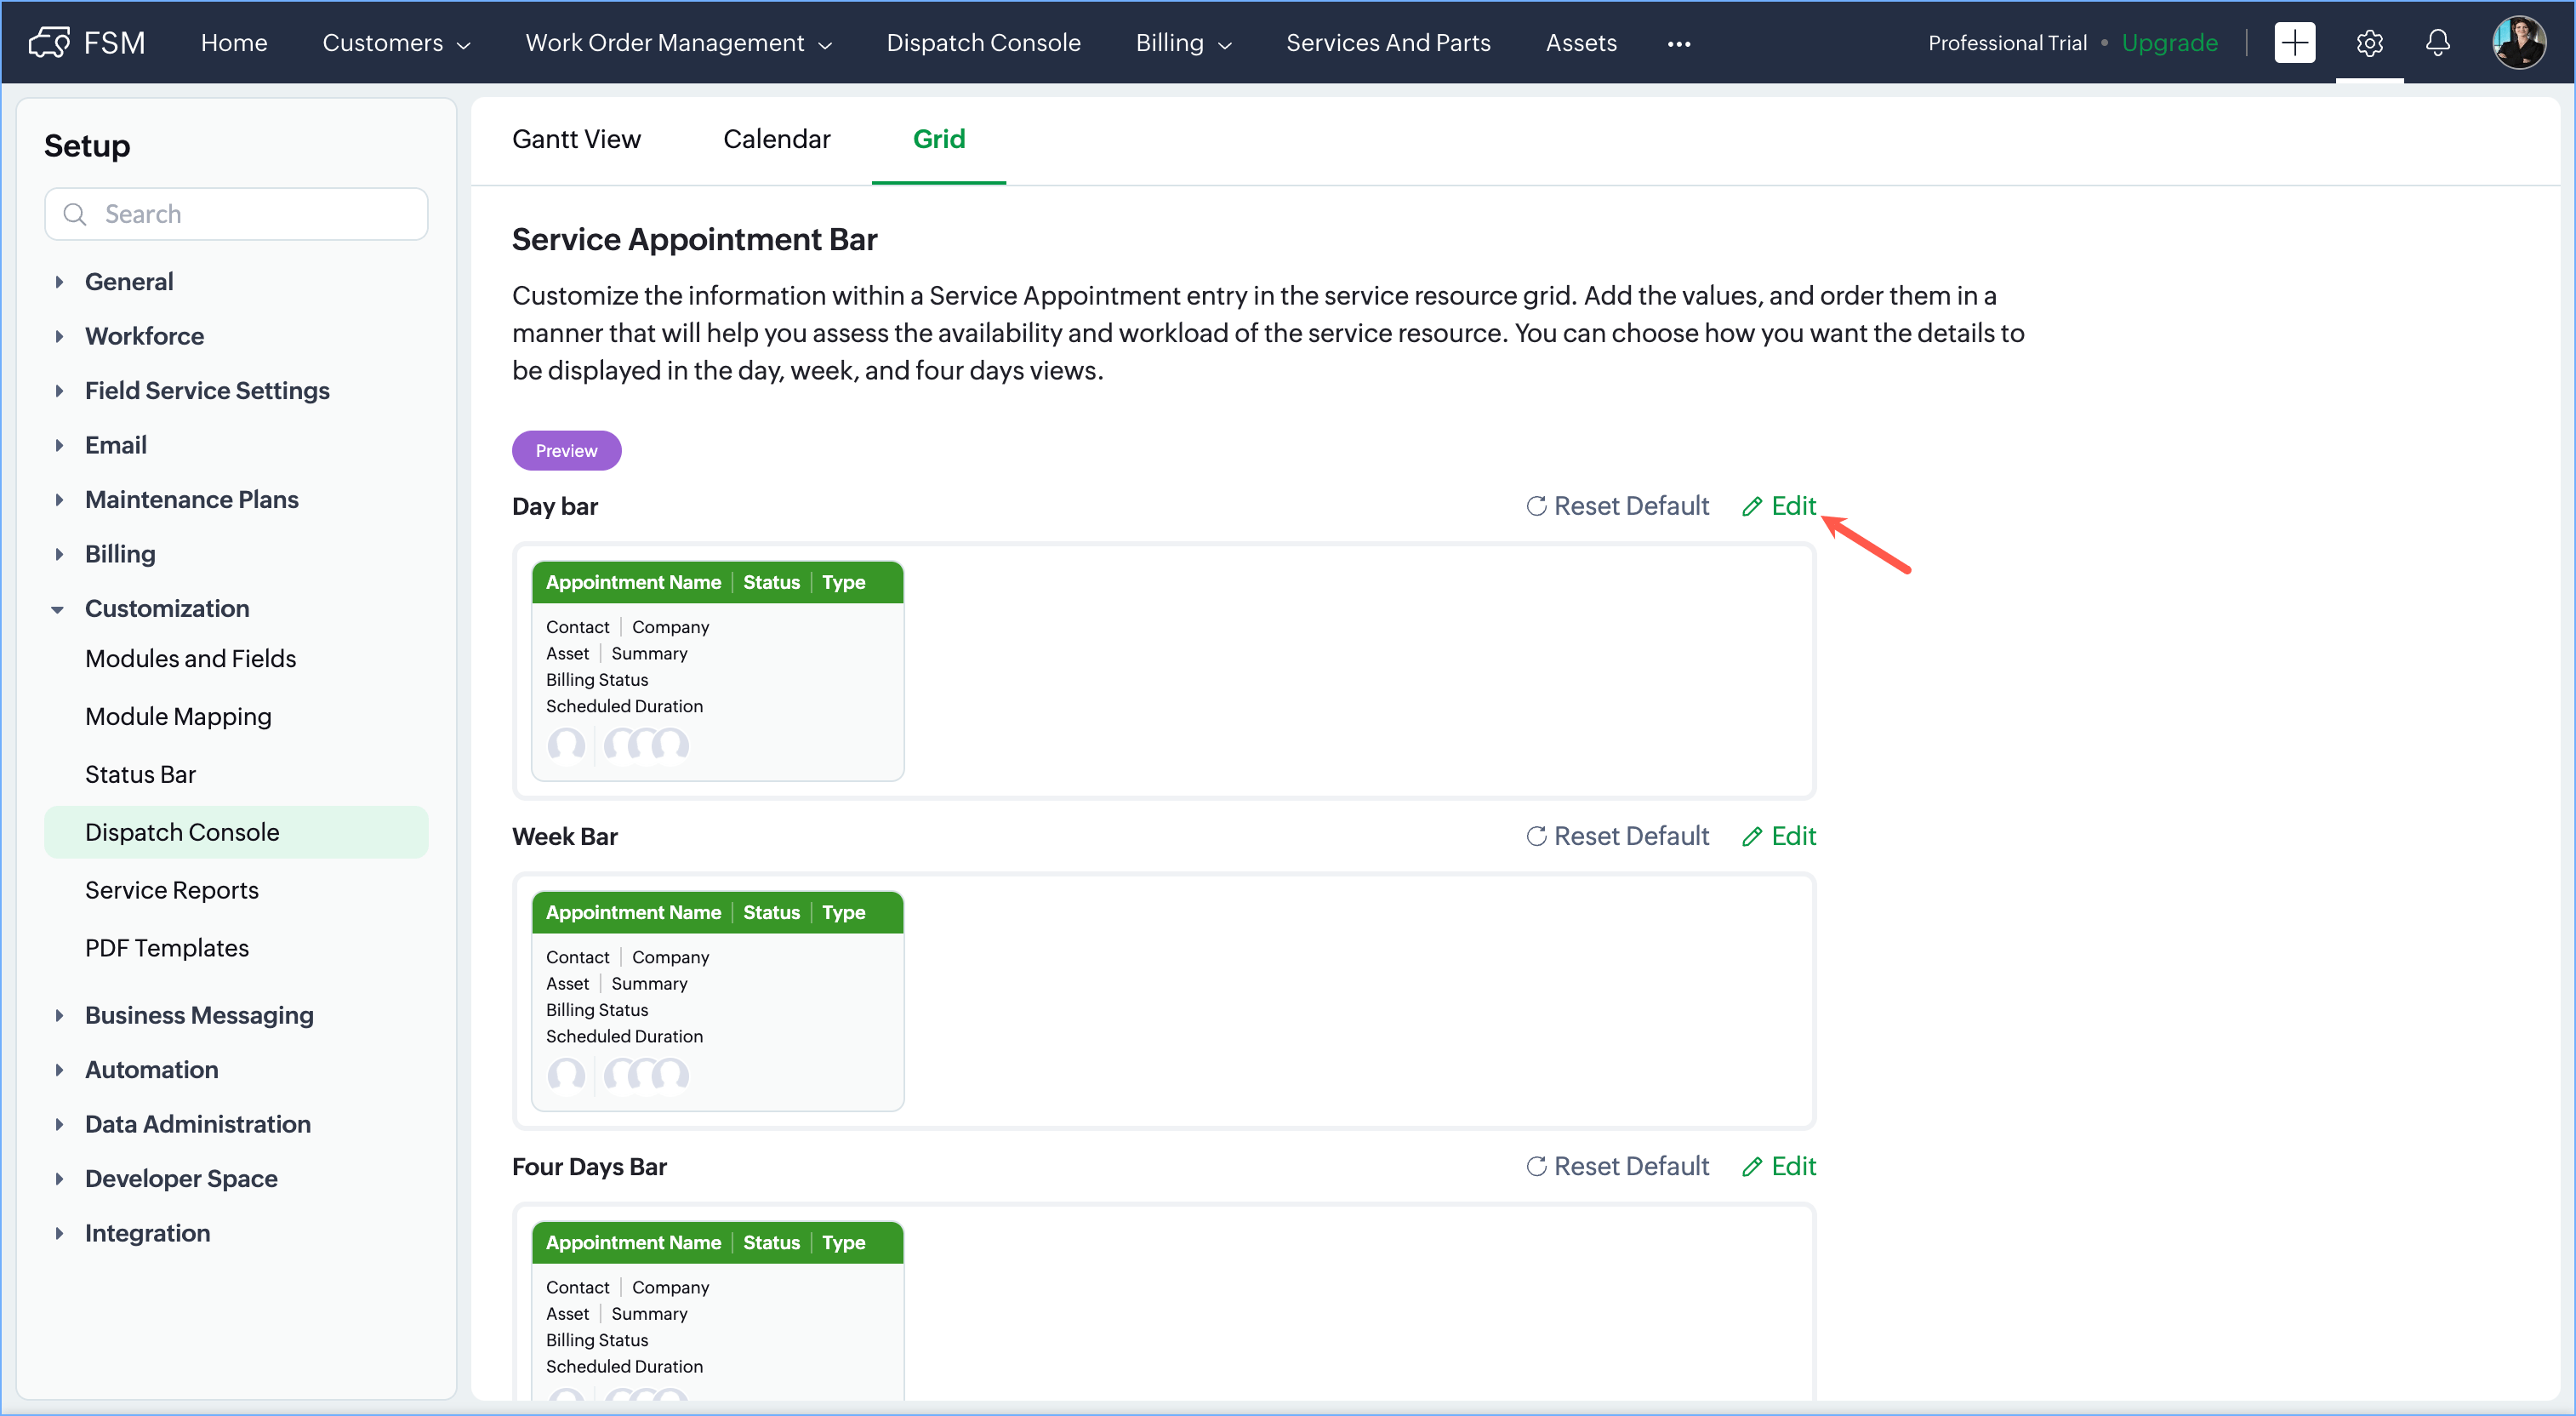Image resolution: width=2576 pixels, height=1416 pixels.
Task: Open the notifications bell
Action: click(x=2438, y=43)
